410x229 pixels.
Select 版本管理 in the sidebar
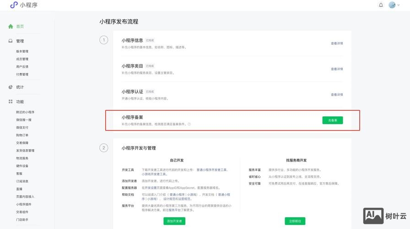click(x=22, y=51)
